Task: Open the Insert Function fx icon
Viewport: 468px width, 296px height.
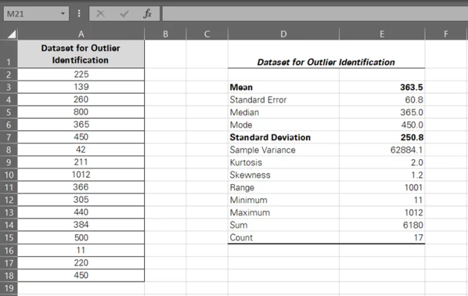Action: point(148,14)
